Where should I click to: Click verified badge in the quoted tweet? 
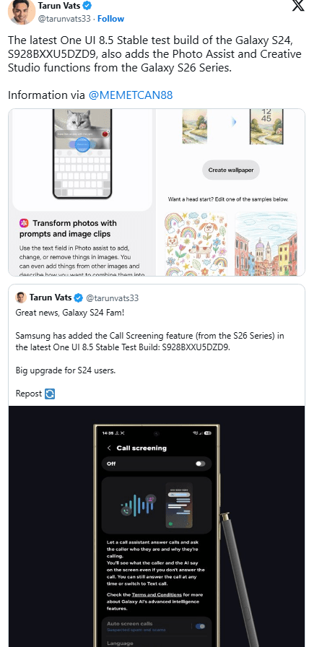(x=77, y=298)
